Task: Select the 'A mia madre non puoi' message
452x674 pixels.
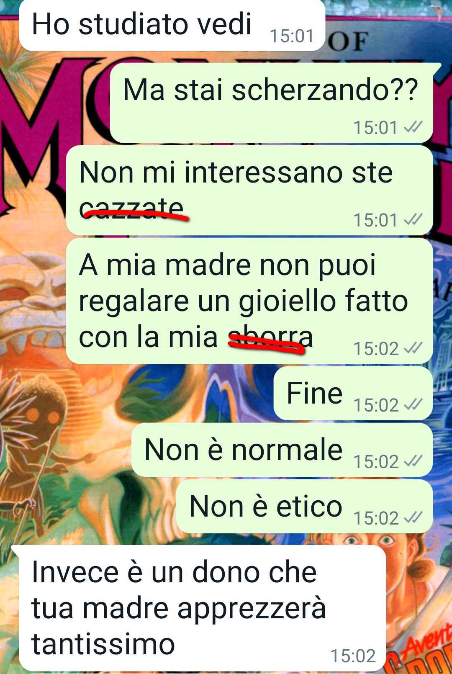Action: tap(249, 301)
